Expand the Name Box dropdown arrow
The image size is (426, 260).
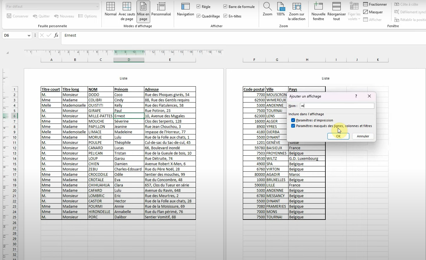click(x=29, y=35)
